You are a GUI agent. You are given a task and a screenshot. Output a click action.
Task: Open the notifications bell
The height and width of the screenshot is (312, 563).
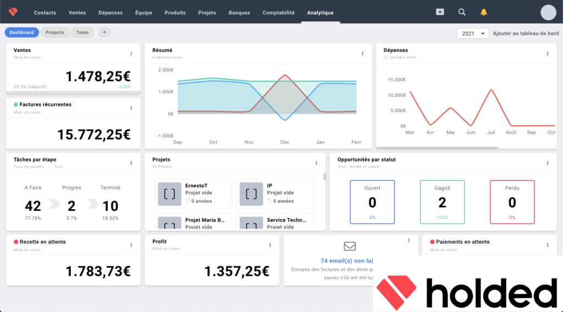pos(484,12)
